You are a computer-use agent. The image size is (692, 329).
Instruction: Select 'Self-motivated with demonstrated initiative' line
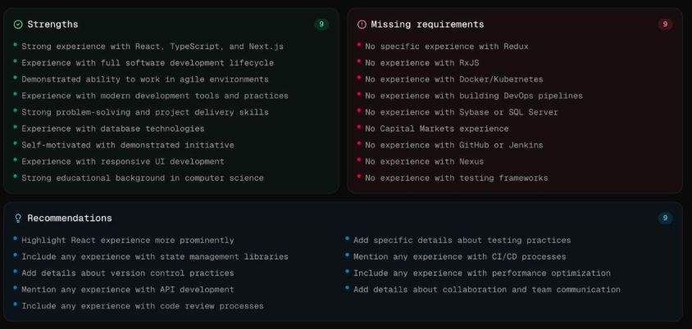[128, 145]
